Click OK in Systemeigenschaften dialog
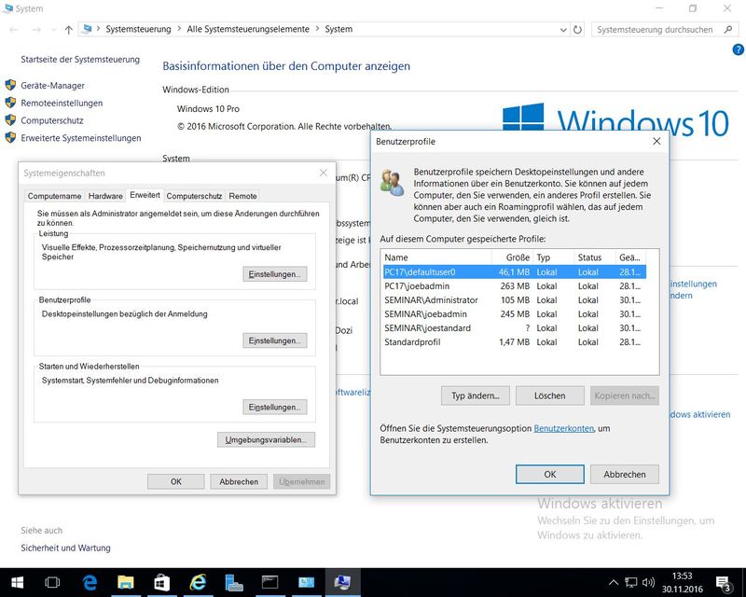Image resolution: width=746 pixels, height=597 pixels. pos(175,481)
